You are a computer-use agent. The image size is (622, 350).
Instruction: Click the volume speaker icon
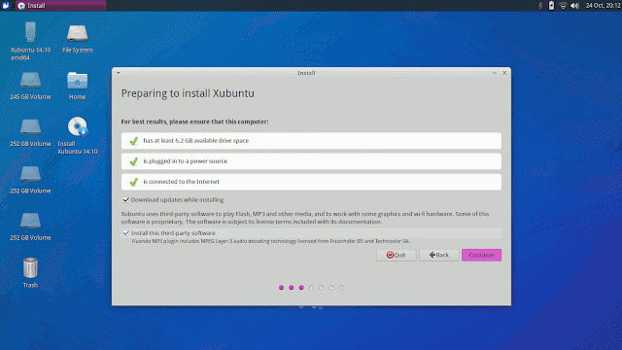[574, 6]
